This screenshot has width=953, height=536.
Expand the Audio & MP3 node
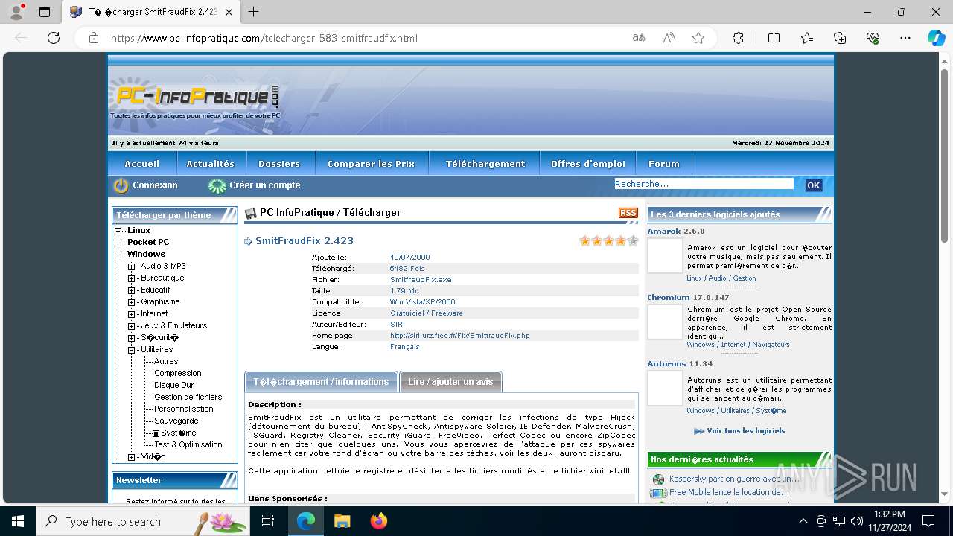[x=132, y=267]
